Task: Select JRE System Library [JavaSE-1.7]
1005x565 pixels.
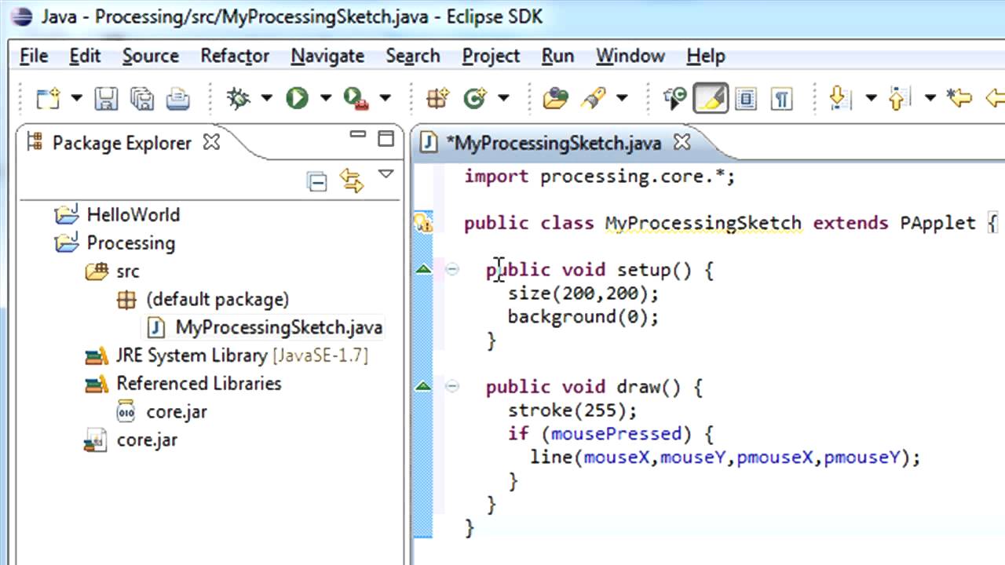Action: (x=242, y=355)
